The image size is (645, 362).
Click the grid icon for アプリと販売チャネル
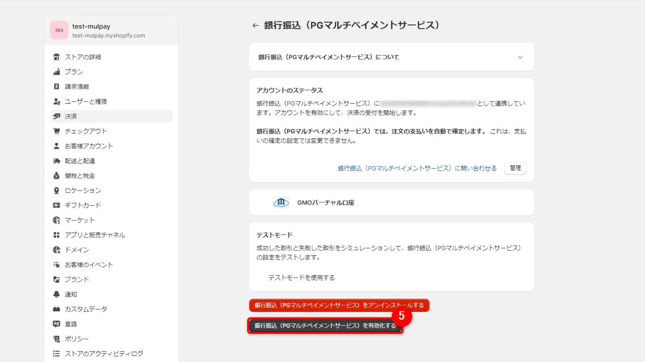tap(57, 235)
